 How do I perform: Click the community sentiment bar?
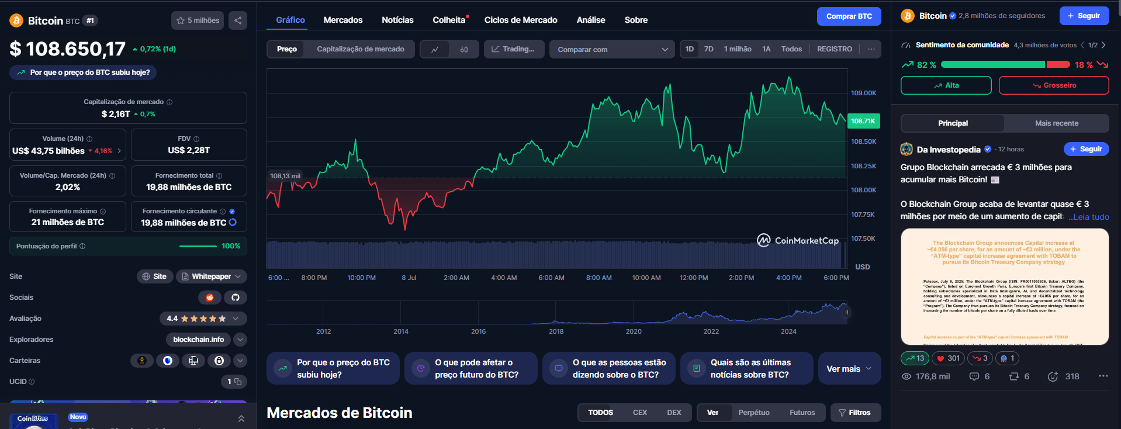1005,64
